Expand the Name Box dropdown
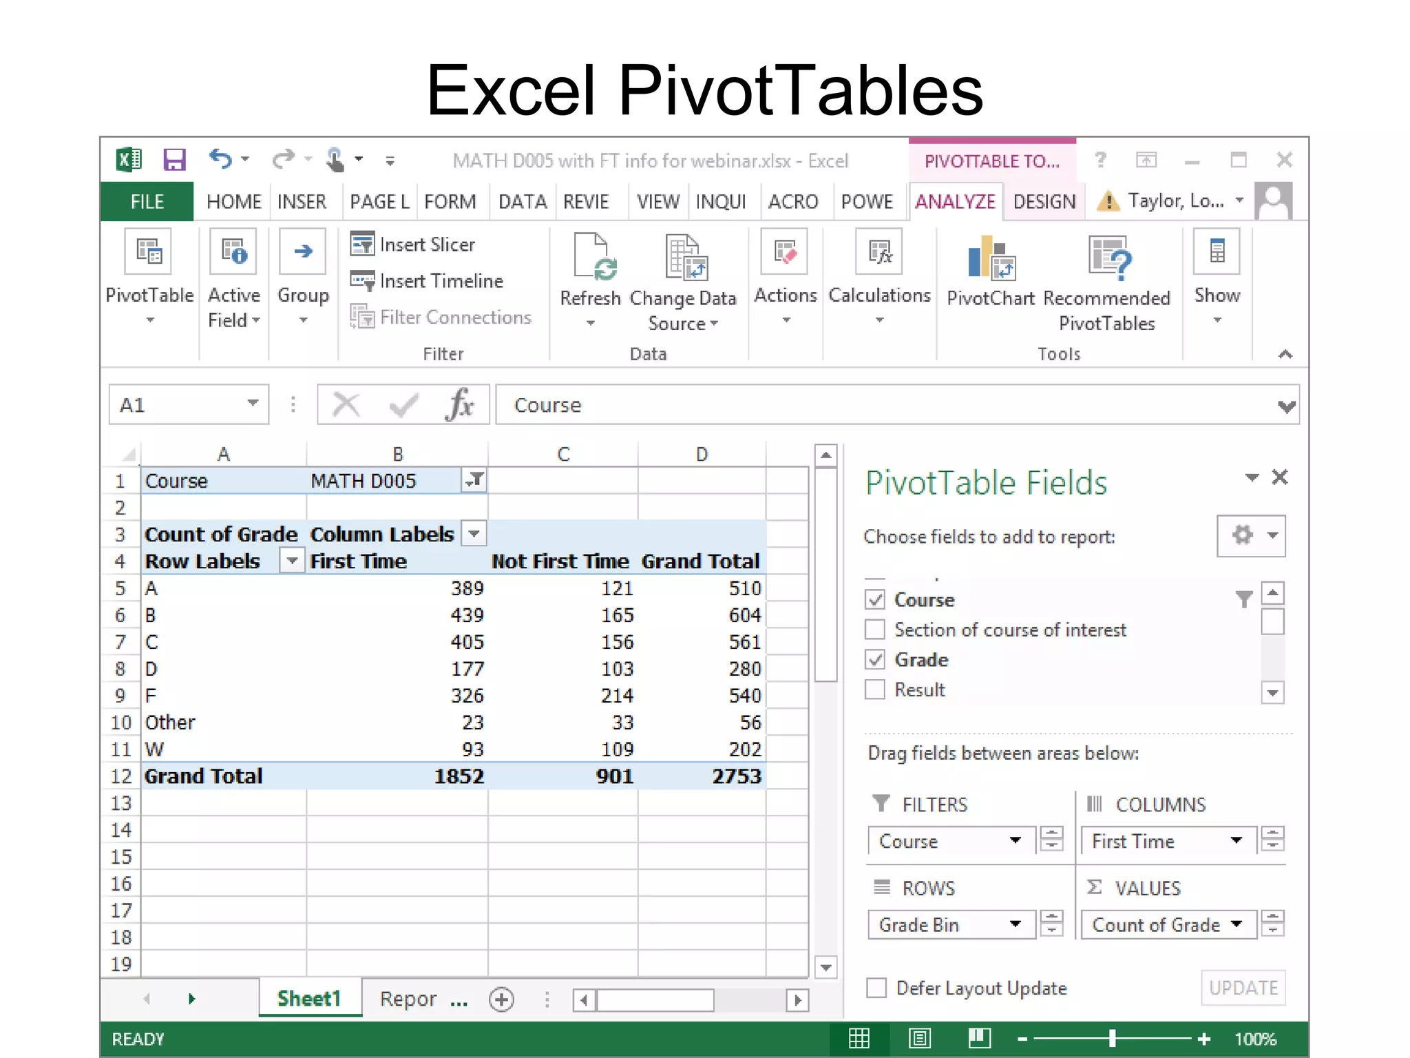The height and width of the screenshot is (1058, 1410). coord(253,404)
